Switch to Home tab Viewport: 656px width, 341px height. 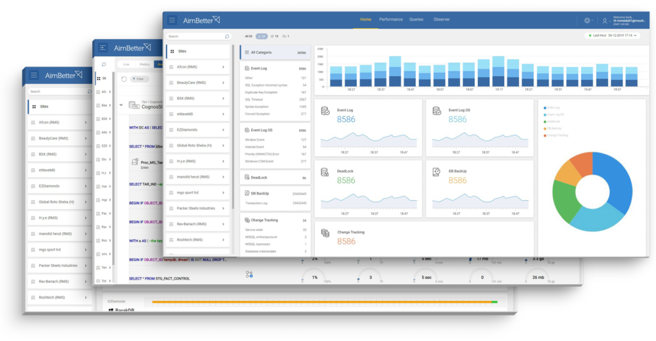coord(365,20)
